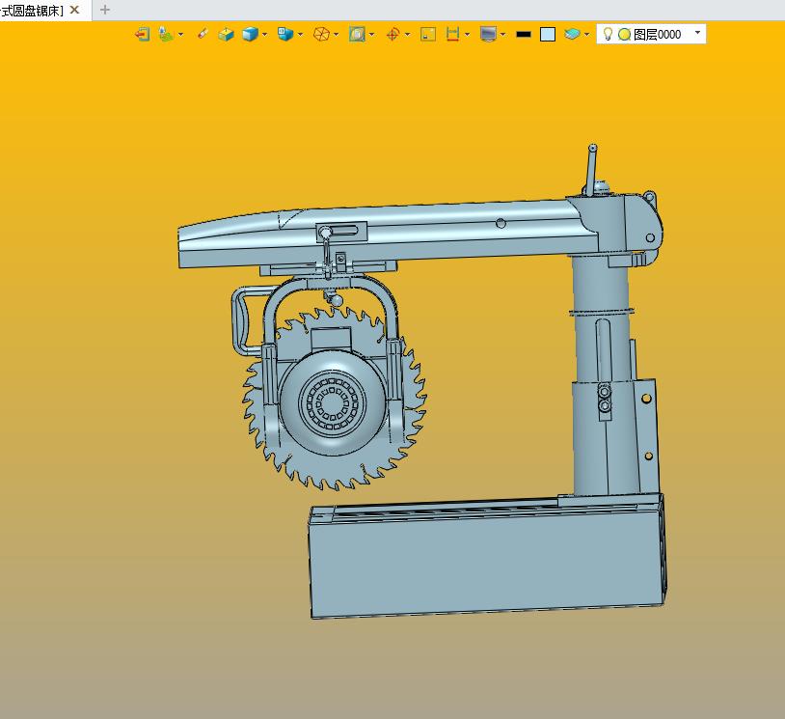This screenshot has height=719, width=785.
Task: Click the blue shaded cube icon
Action: pos(250,34)
